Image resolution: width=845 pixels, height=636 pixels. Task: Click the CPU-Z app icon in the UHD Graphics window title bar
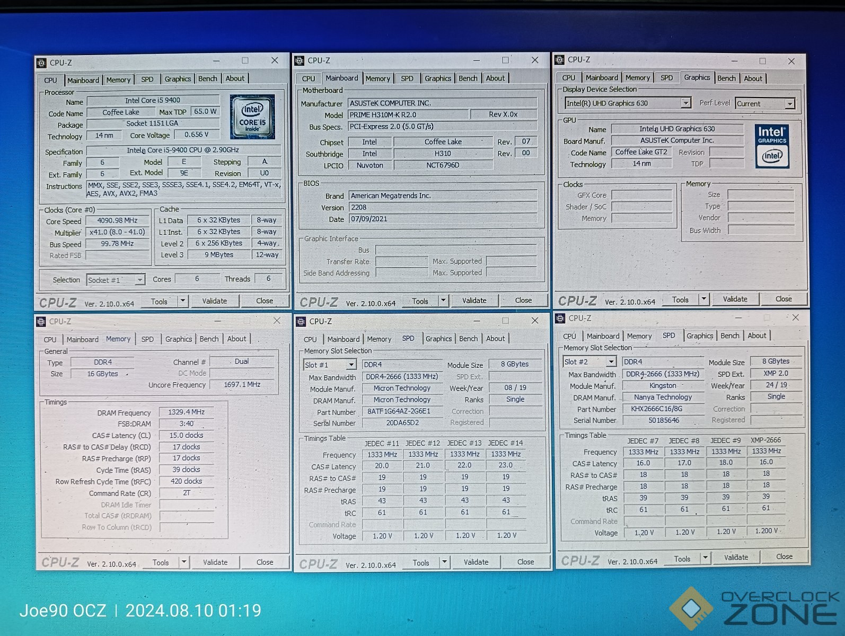(x=560, y=60)
